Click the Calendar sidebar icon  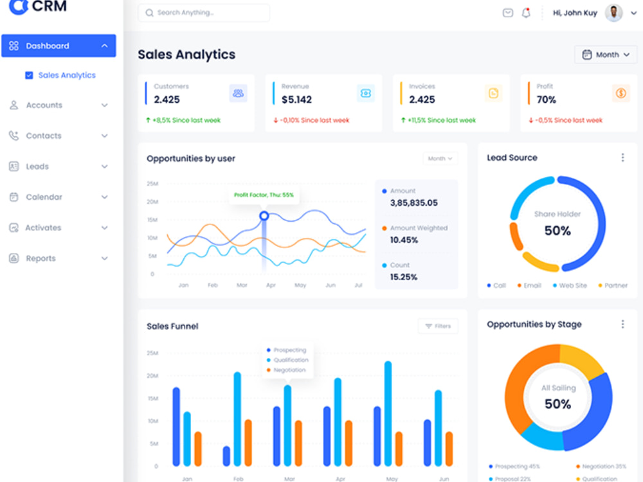coord(14,197)
